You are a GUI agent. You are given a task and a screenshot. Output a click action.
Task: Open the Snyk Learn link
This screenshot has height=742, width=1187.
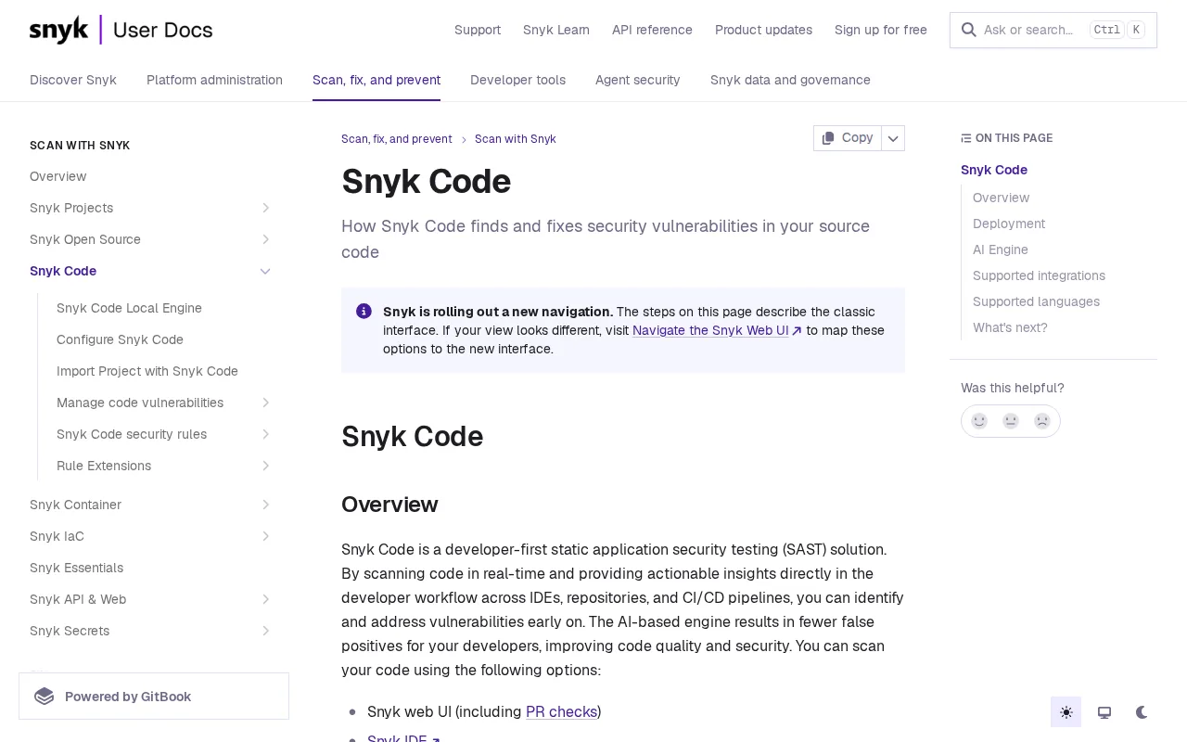556,30
